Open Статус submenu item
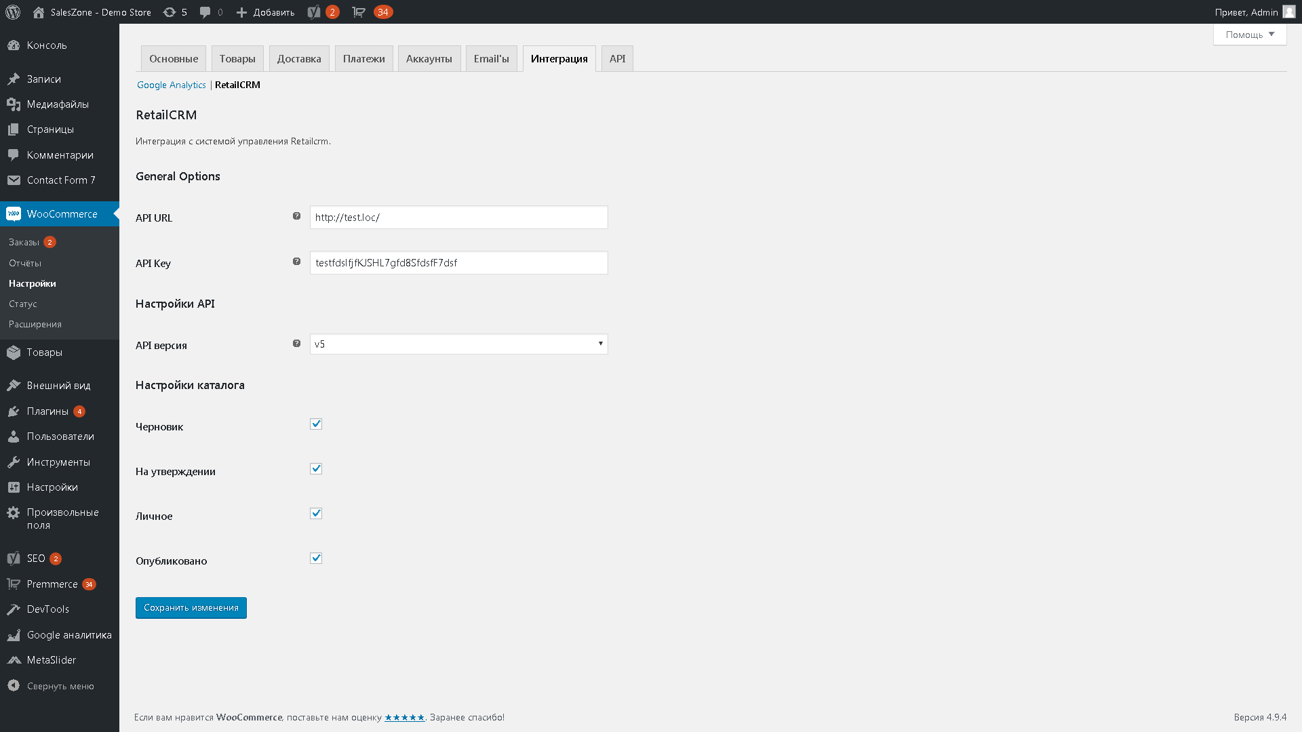This screenshot has width=1302, height=732. point(23,304)
